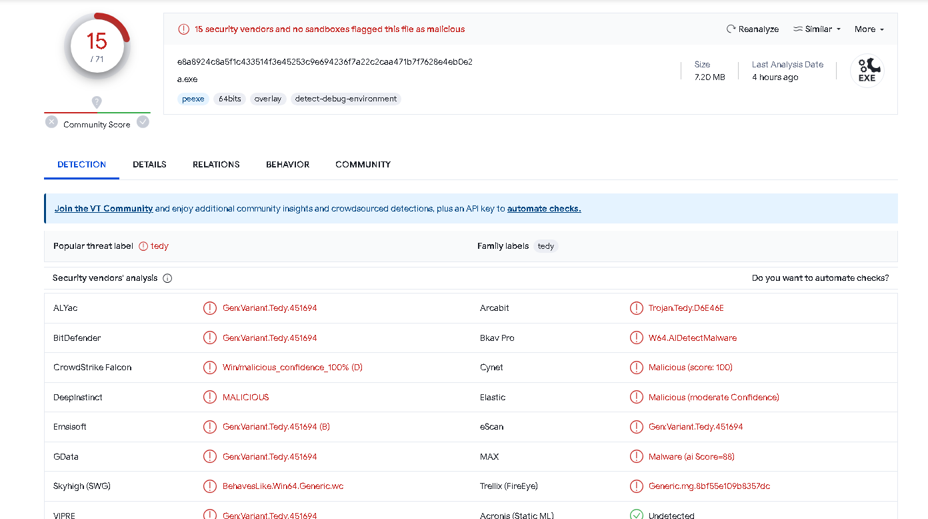Click the question mark pin above Community Score
The image size is (928, 519).
tap(97, 102)
